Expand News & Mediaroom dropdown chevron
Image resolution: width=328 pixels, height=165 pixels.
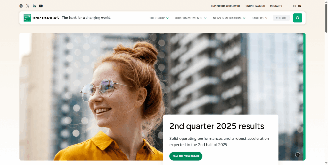244,18
